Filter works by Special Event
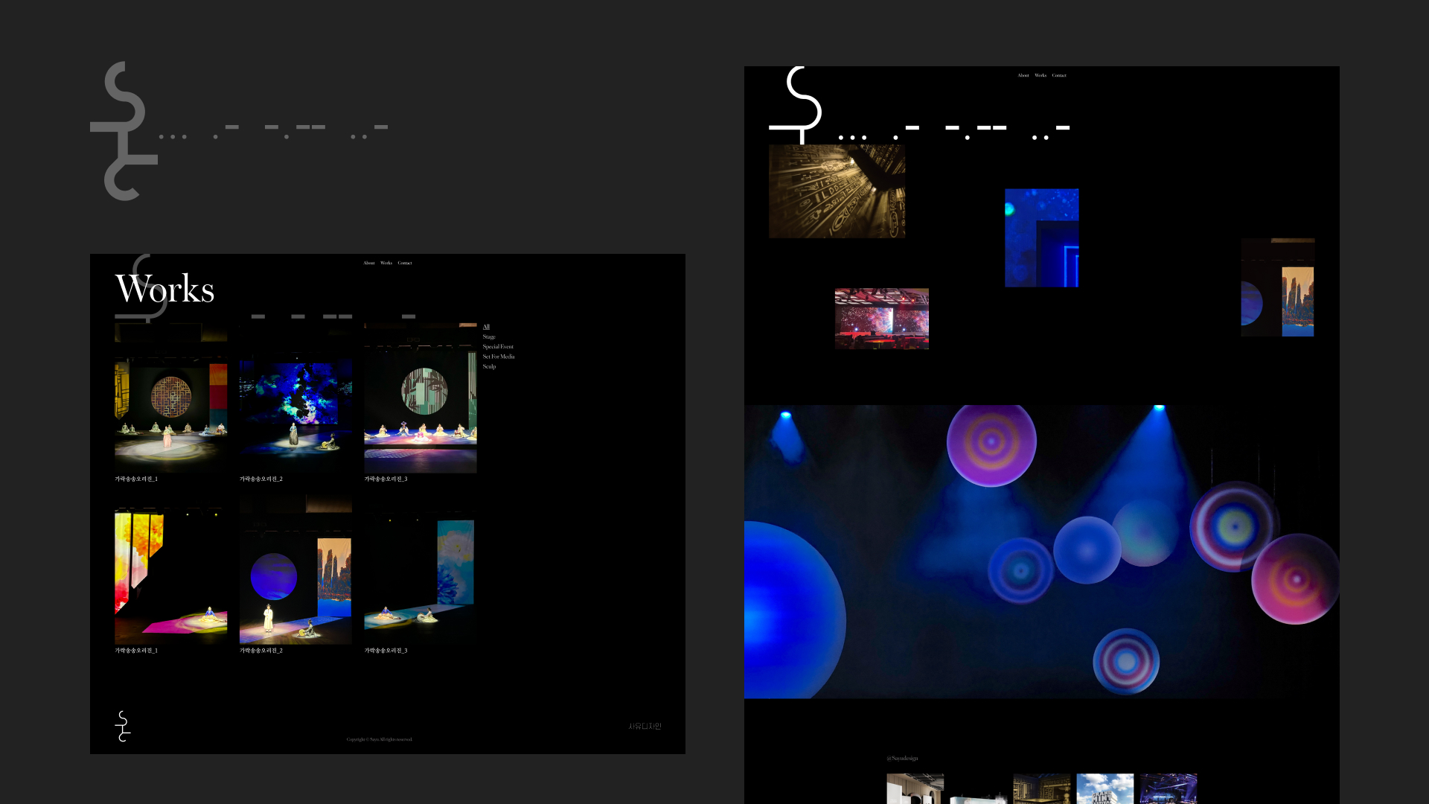Screen dimensions: 1429x804 pos(498,347)
